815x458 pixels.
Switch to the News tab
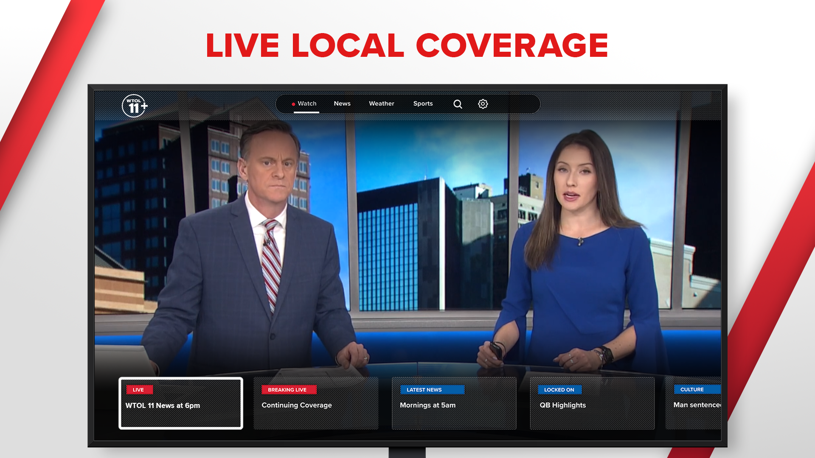point(342,103)
